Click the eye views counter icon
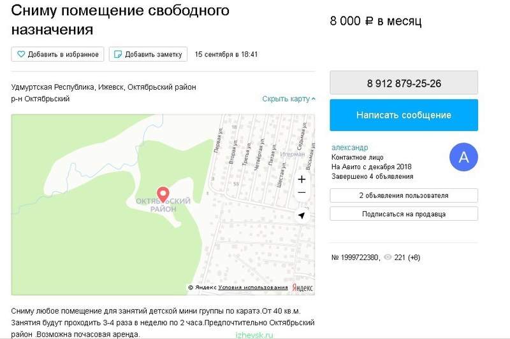510x339 pixels. click(388, 257)
